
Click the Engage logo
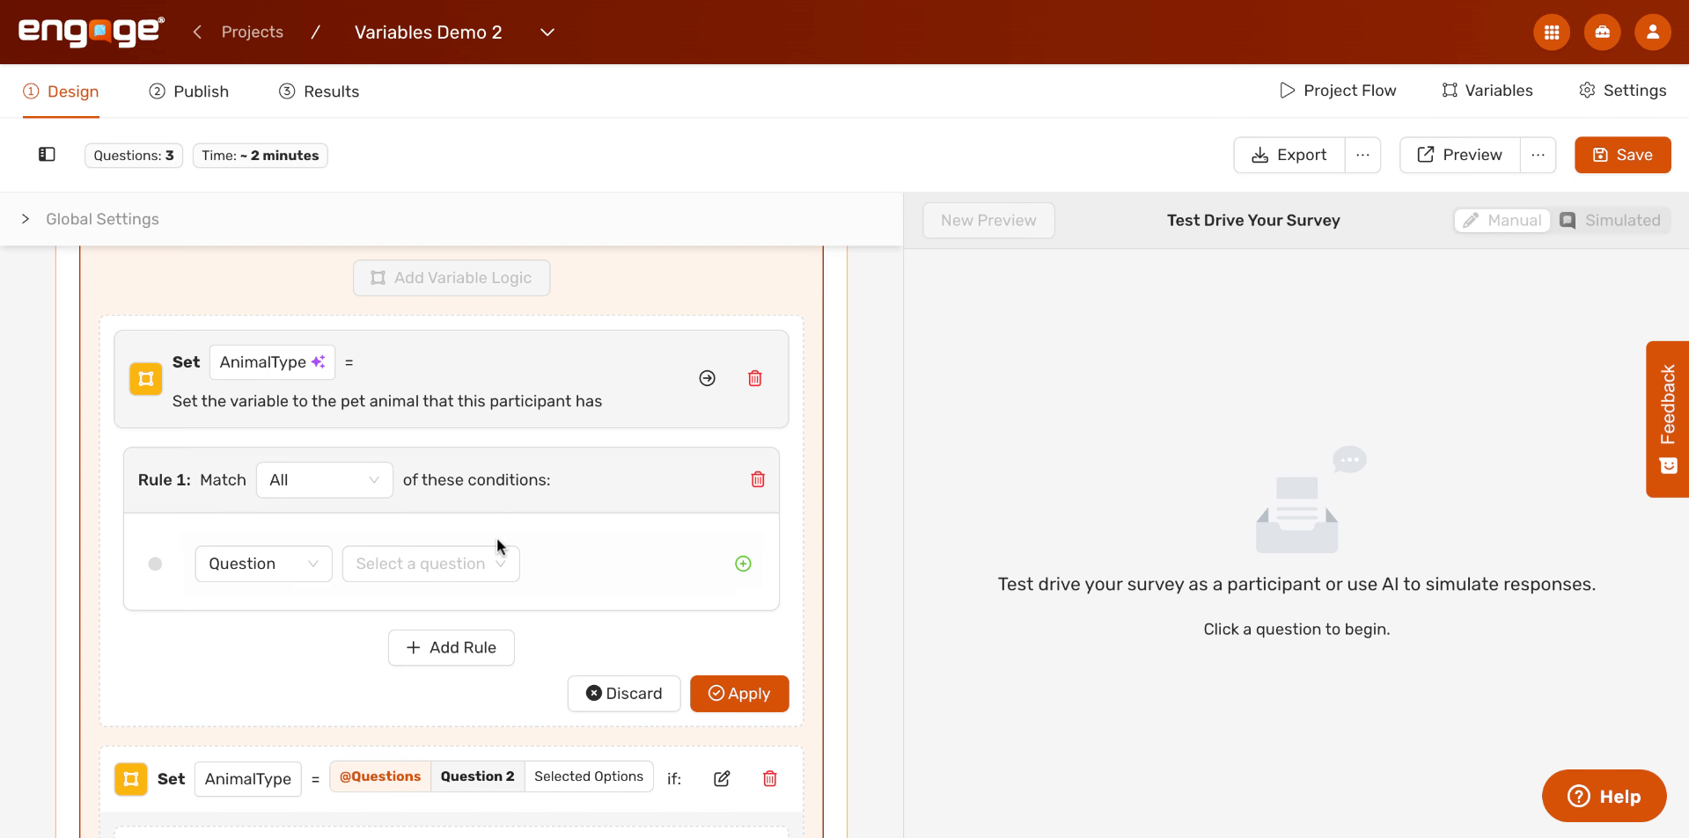pyautogui.click(x=92, y=32)
